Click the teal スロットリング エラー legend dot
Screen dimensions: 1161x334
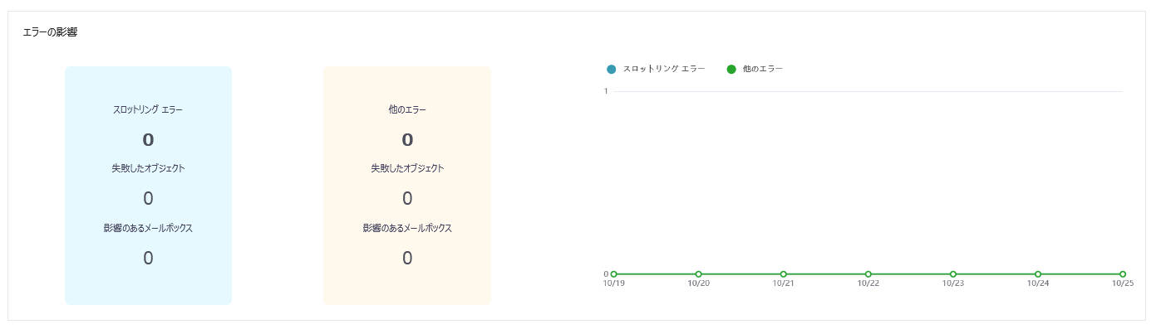point(612,69)
